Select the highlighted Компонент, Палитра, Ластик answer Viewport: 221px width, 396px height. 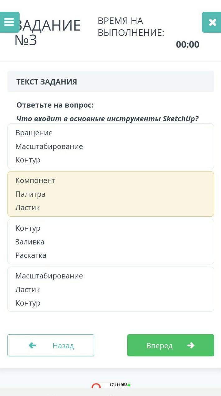click(111, 194)
